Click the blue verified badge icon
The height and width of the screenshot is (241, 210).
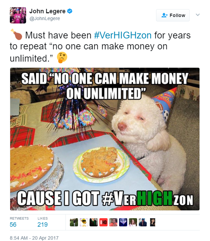(70, 11)
